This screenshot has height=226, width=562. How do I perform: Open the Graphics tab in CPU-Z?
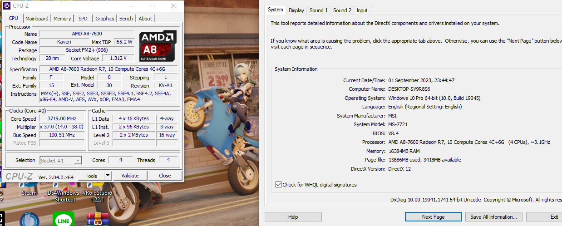click(105, 19)
